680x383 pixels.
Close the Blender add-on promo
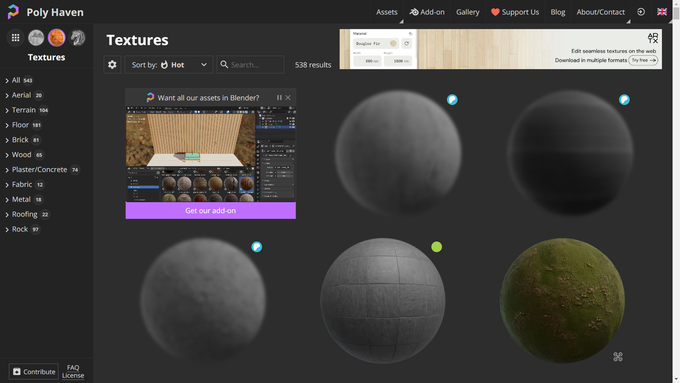click(288, 98)
